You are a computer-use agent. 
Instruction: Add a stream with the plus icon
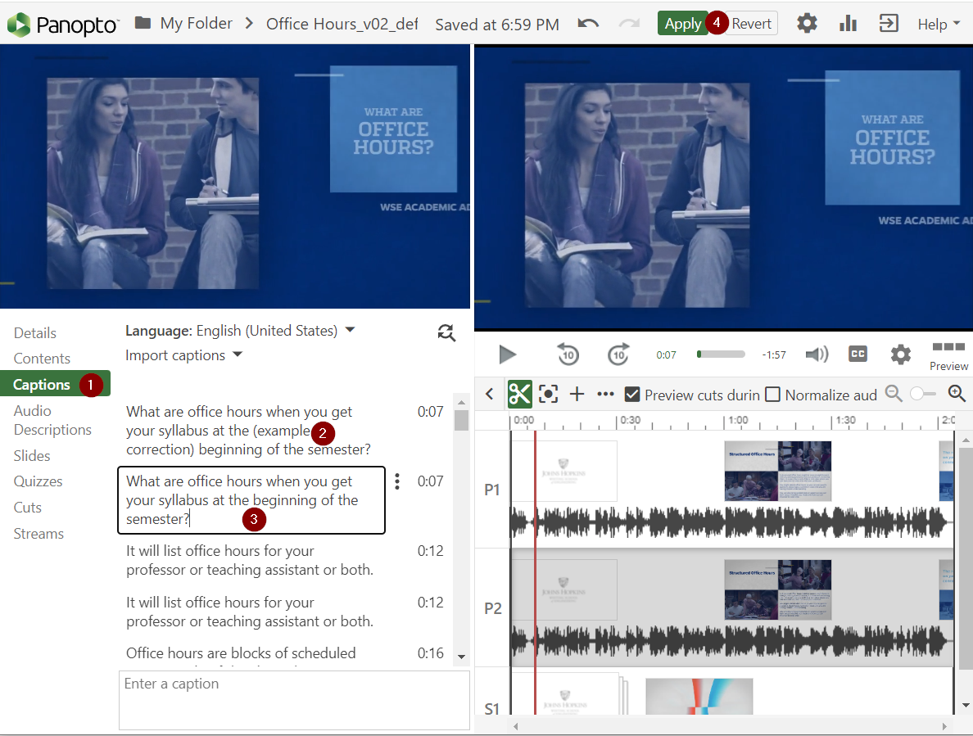(x=577, y=394)
